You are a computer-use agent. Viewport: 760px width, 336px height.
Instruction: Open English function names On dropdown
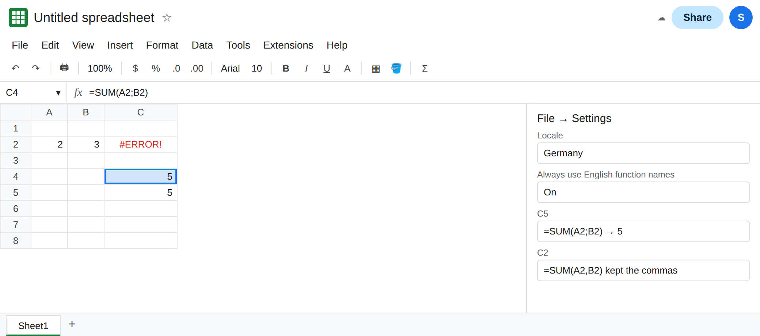click(643, 192)
